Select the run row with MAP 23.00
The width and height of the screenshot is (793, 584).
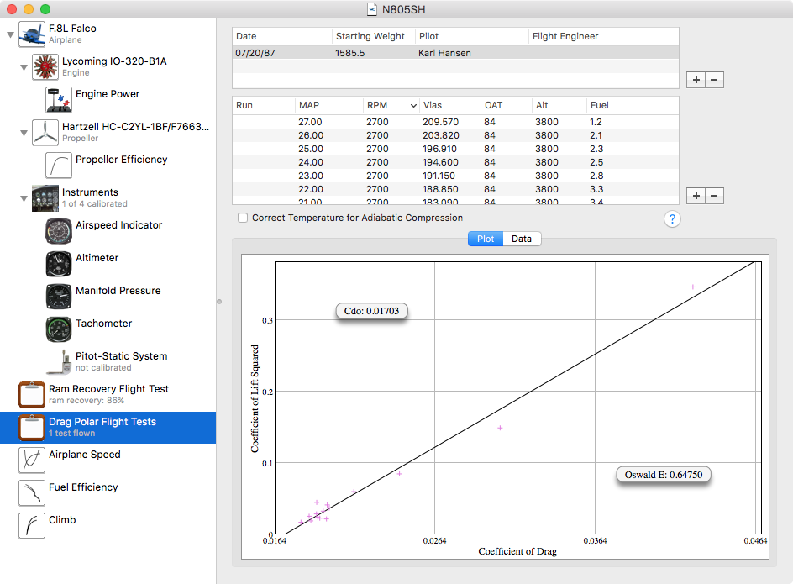pyautogui.click(x=455, y=176)
